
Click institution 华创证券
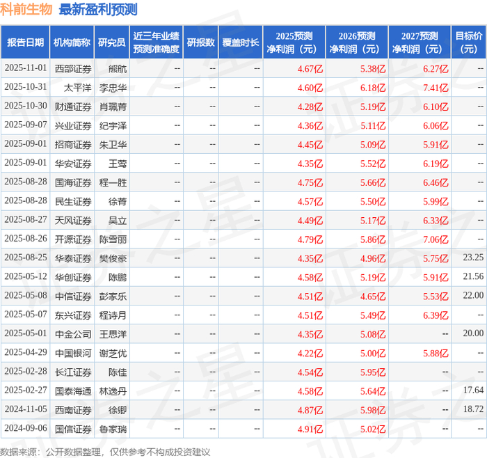(73, 277)
